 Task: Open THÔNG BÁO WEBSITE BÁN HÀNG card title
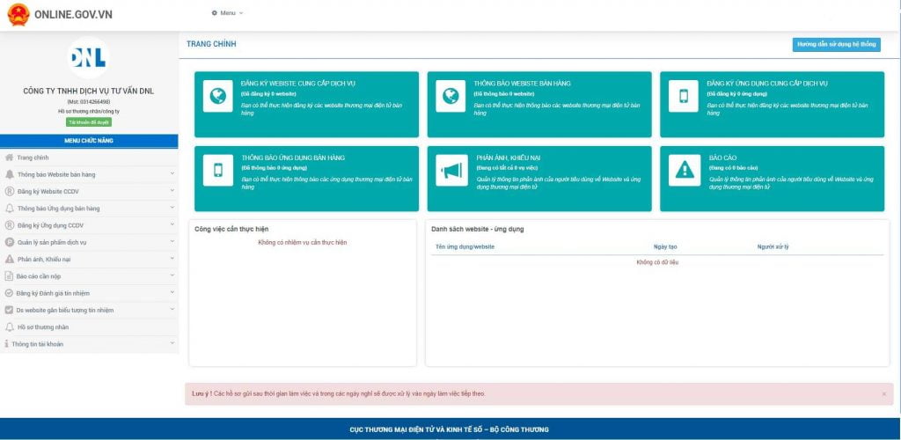523,84
